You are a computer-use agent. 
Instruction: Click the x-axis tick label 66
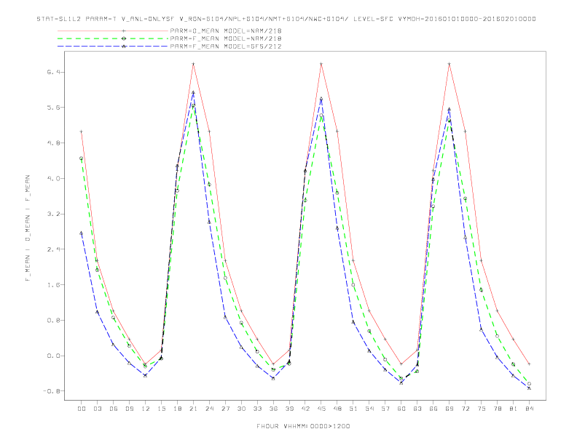tap(433, 409)
